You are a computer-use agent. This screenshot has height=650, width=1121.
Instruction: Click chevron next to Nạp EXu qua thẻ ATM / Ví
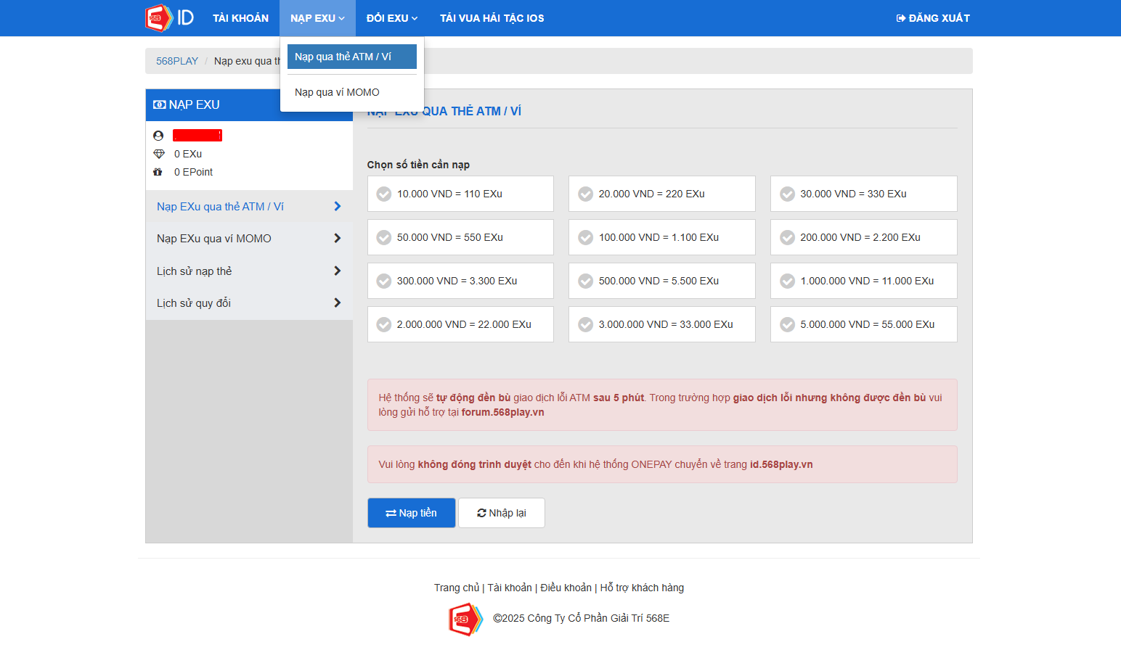tap(337, 207)
